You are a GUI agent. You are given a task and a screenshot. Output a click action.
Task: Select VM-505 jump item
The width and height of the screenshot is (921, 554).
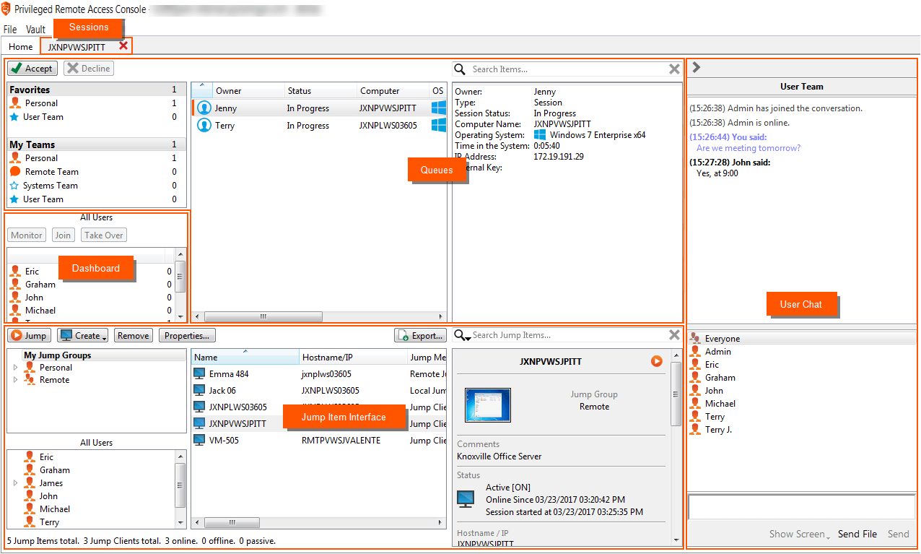[x=319, y=441]
